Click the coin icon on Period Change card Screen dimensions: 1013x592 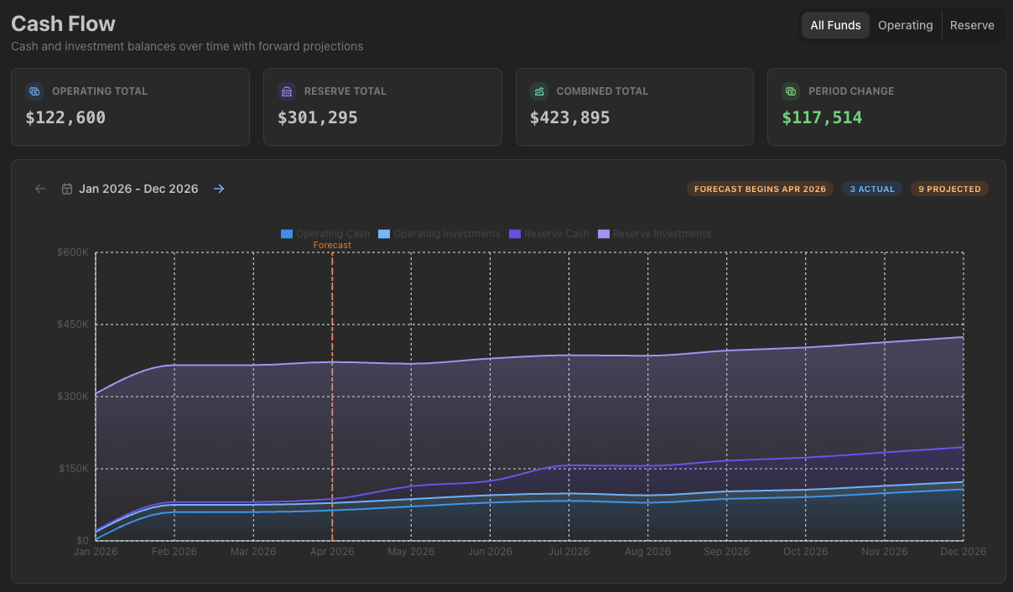pos(791,91)
